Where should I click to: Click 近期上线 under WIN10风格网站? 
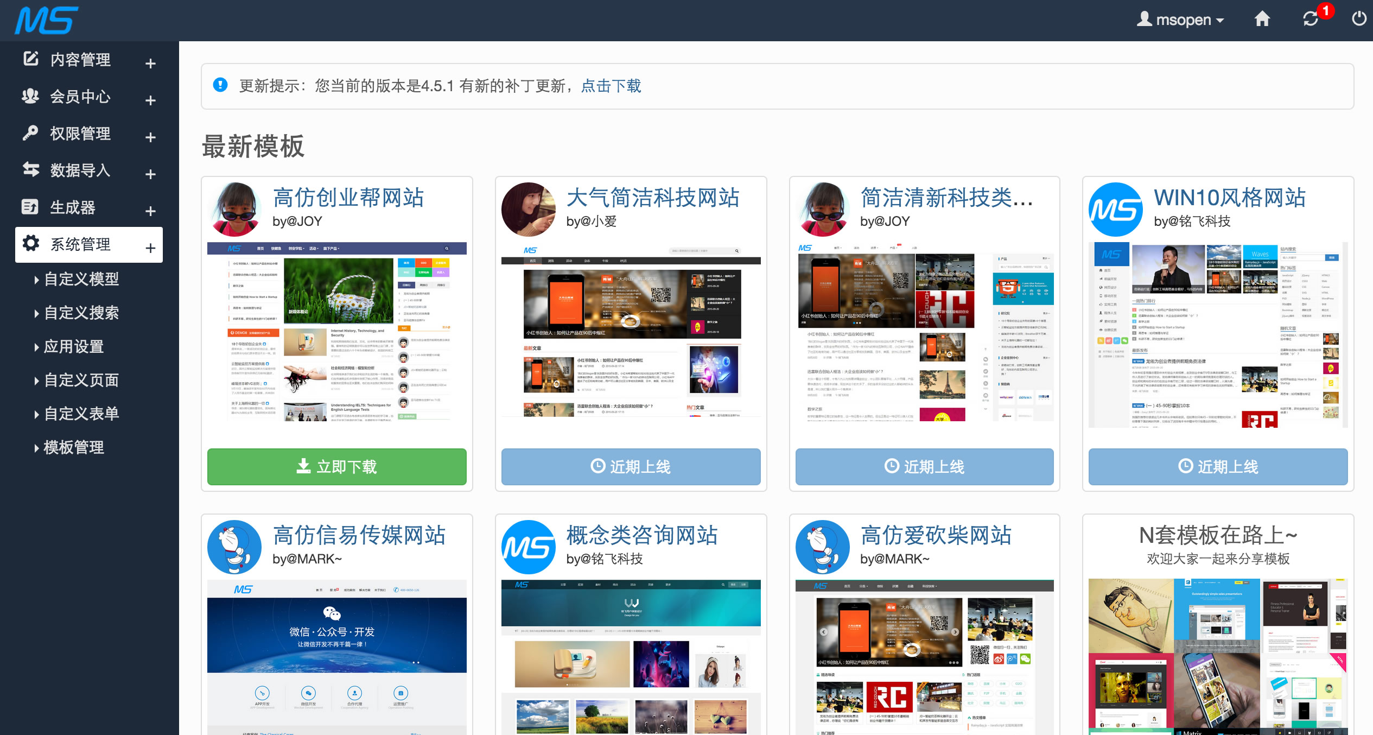pos(1218,466)
